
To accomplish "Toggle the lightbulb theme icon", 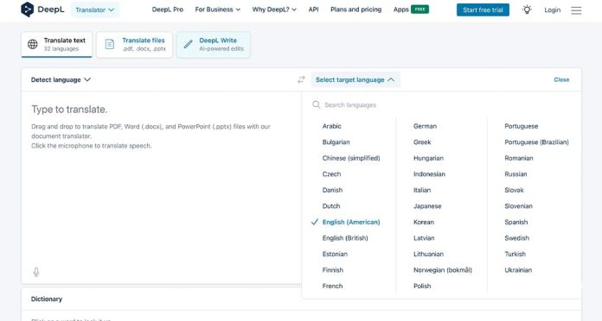I will click(x=527, y=9).
